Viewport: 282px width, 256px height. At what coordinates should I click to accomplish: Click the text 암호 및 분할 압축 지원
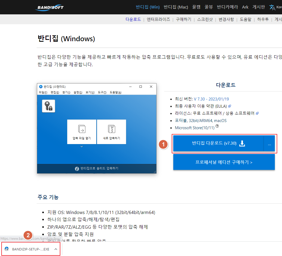70,234
